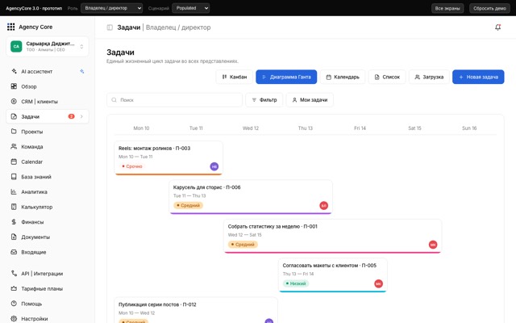The width and height of the screenshot is (516, 323).
Task: Click the Sun 16 column header
Action: [x=469, y=128]
